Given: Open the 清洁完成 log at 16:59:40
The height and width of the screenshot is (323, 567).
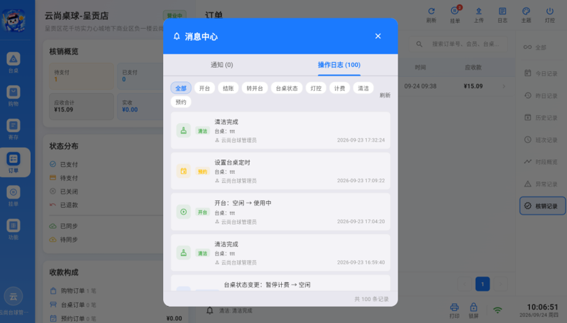Looking at the screenshot, I should pos(280,253).
